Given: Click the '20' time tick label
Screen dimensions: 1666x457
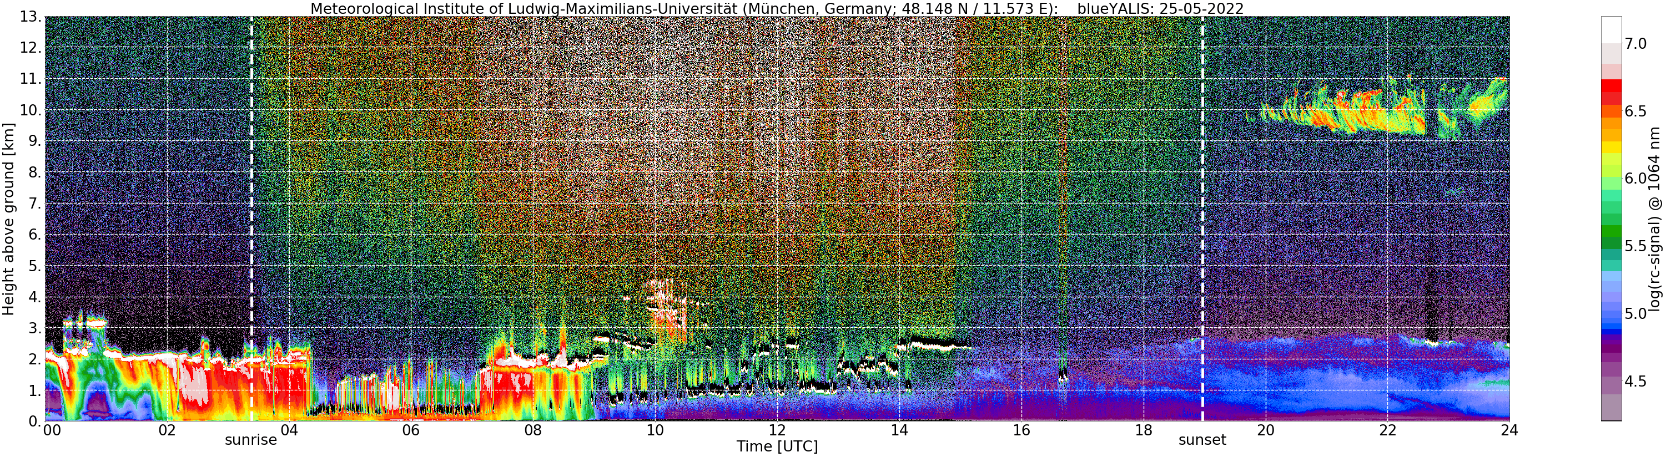Looking at the screenshot, I should (x=1265, y=430).
